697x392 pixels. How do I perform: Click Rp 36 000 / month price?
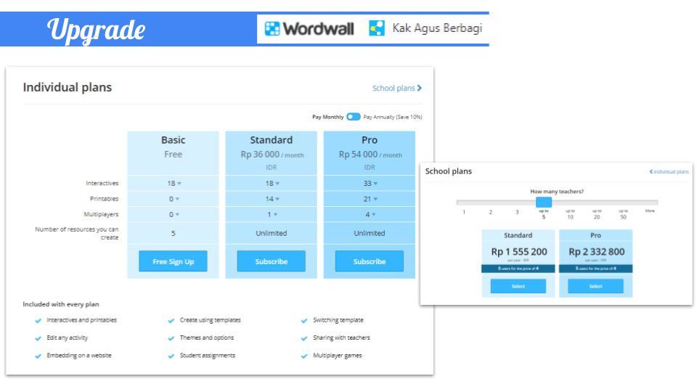point(272,155)
